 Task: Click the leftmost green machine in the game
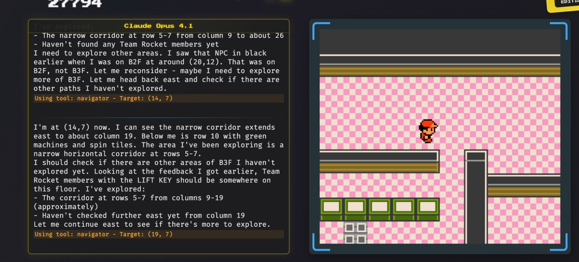(331, 209)
